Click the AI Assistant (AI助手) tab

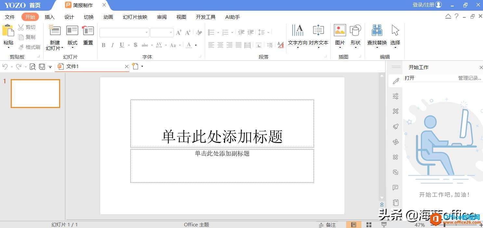232,17
